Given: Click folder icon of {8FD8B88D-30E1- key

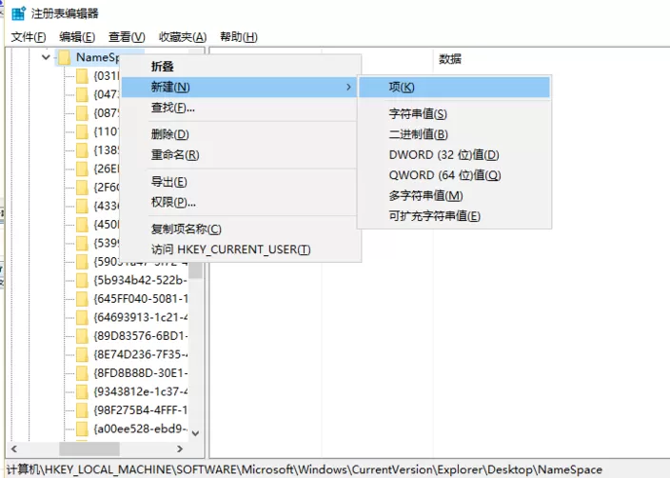Looking at the screenshot, I should (x=82, y=373).
